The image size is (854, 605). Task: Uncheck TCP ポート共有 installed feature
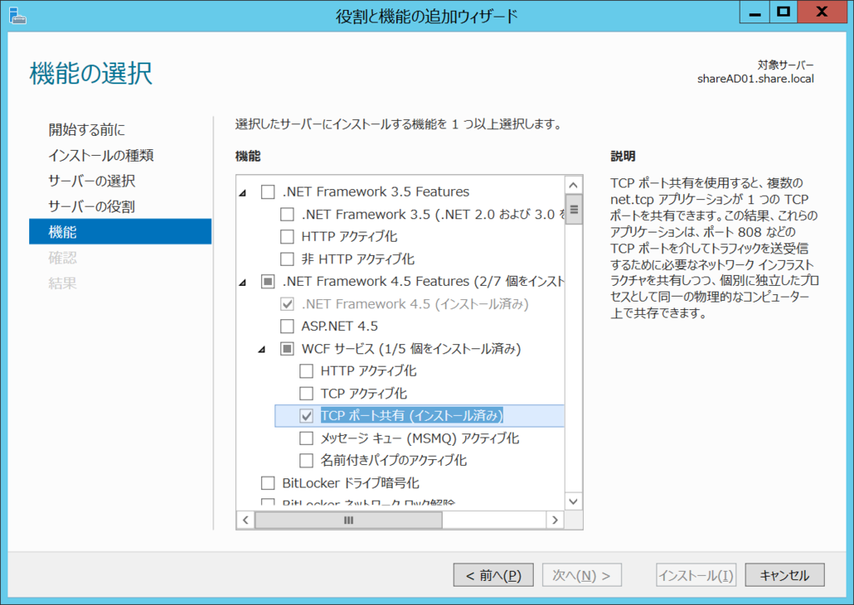(x=306, y=415)
